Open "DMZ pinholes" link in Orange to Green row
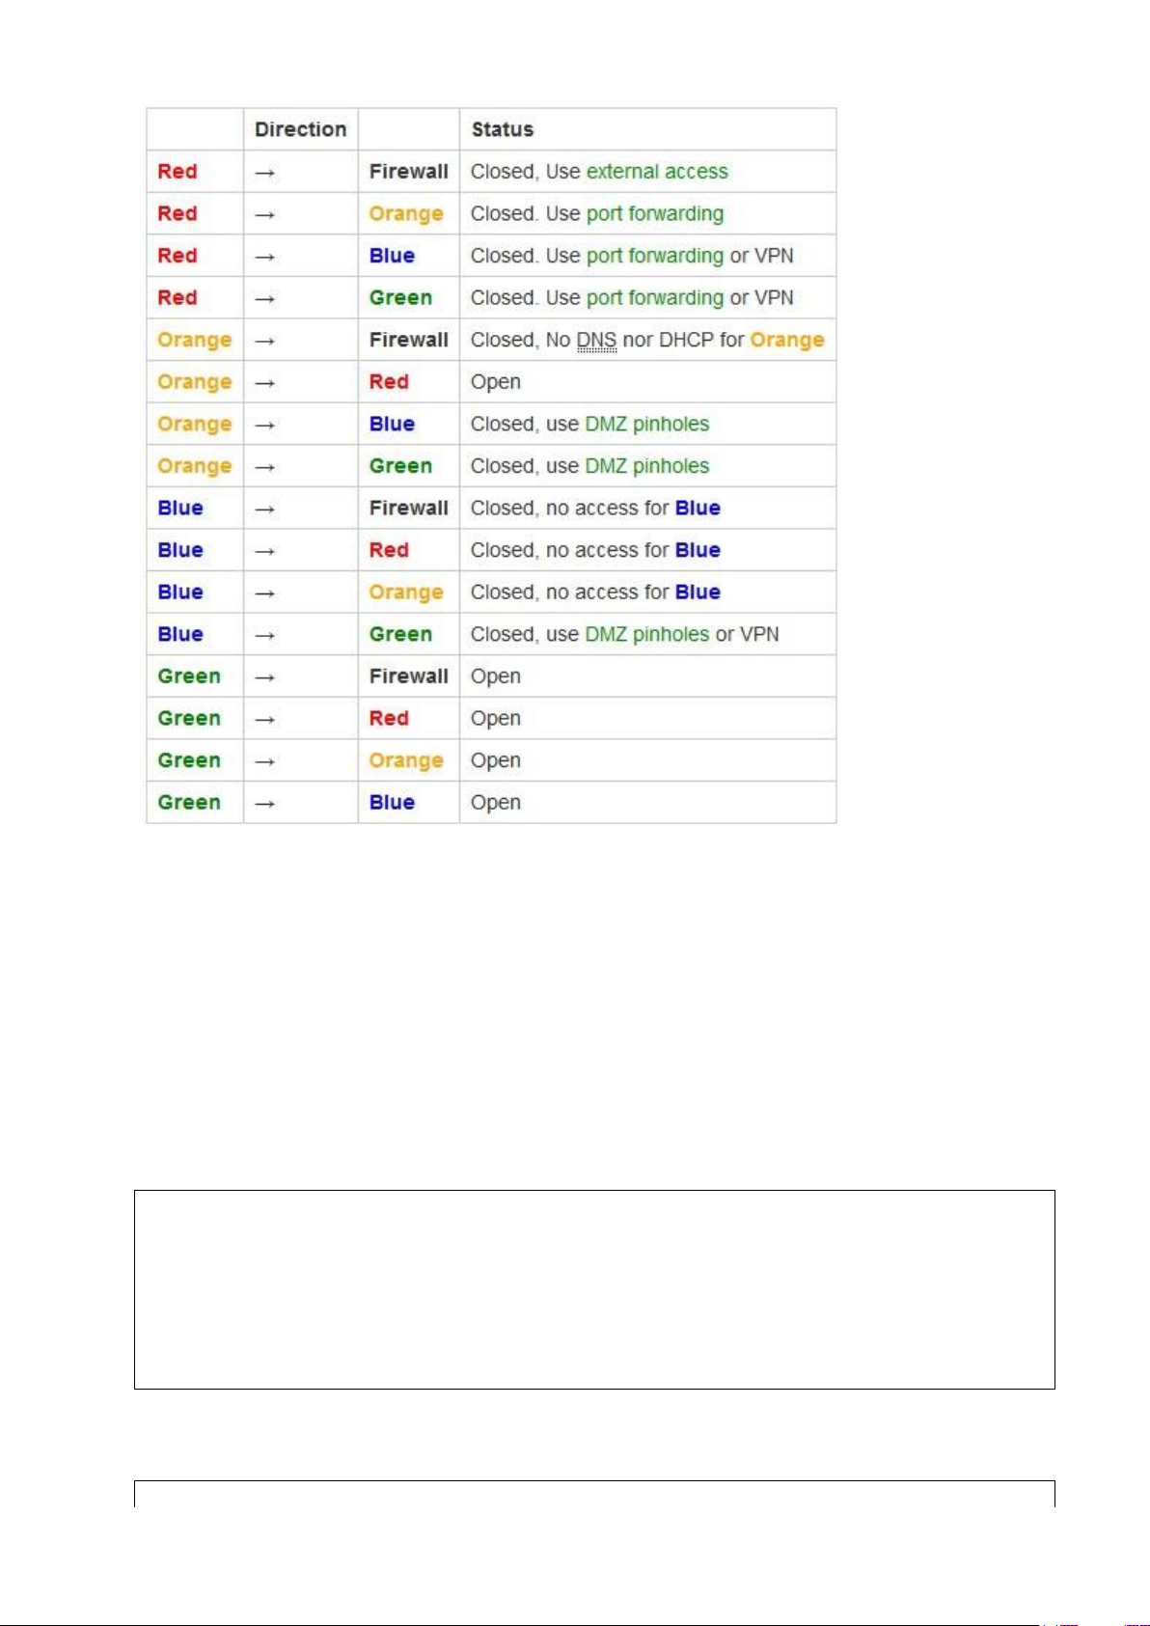1150x1626 pixels. click(x=646, y=467)
